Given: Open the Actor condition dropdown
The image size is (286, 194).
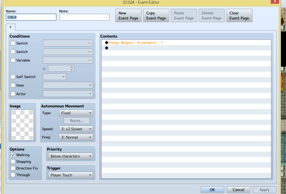Looking at the screenshot, I should 68,94.
